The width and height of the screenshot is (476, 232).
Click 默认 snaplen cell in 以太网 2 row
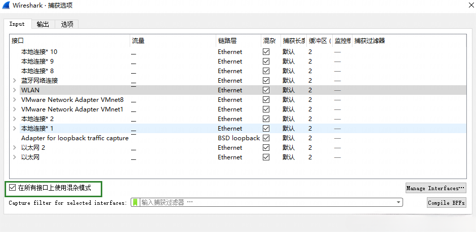(289, 148)
